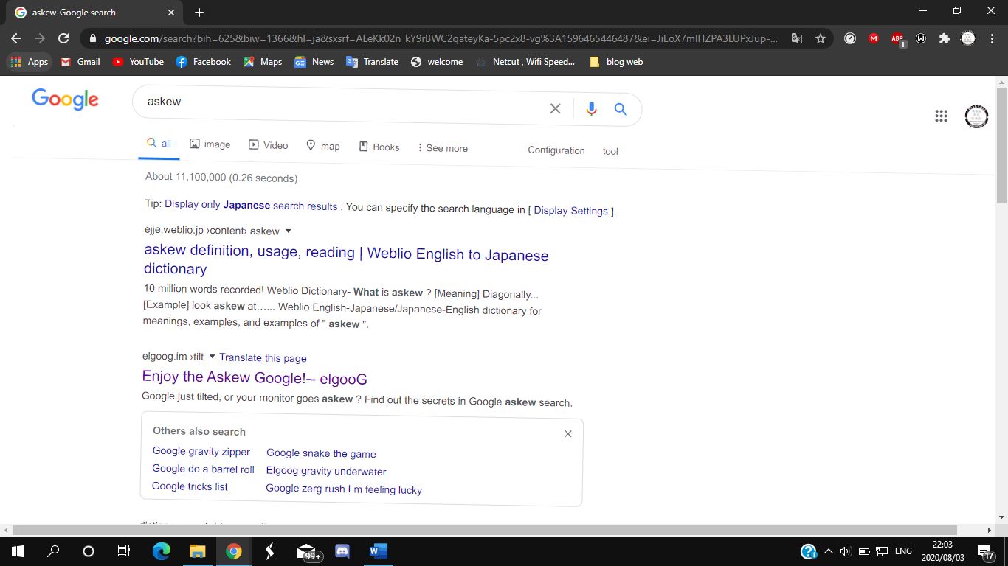Open the Windows Start menu

tap(17, 551)
